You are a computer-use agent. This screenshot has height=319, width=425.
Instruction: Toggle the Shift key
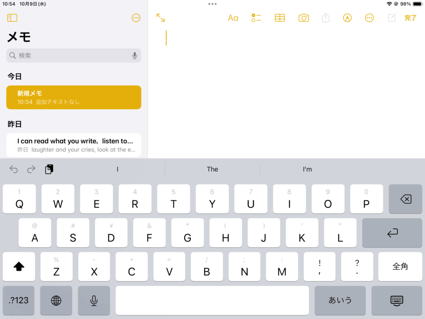[x=19, y=267]
